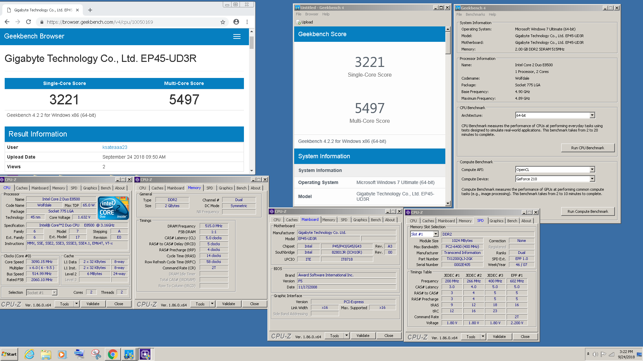
Task: Open the Geekbench Browser hamburger menu
Action: 237,36
